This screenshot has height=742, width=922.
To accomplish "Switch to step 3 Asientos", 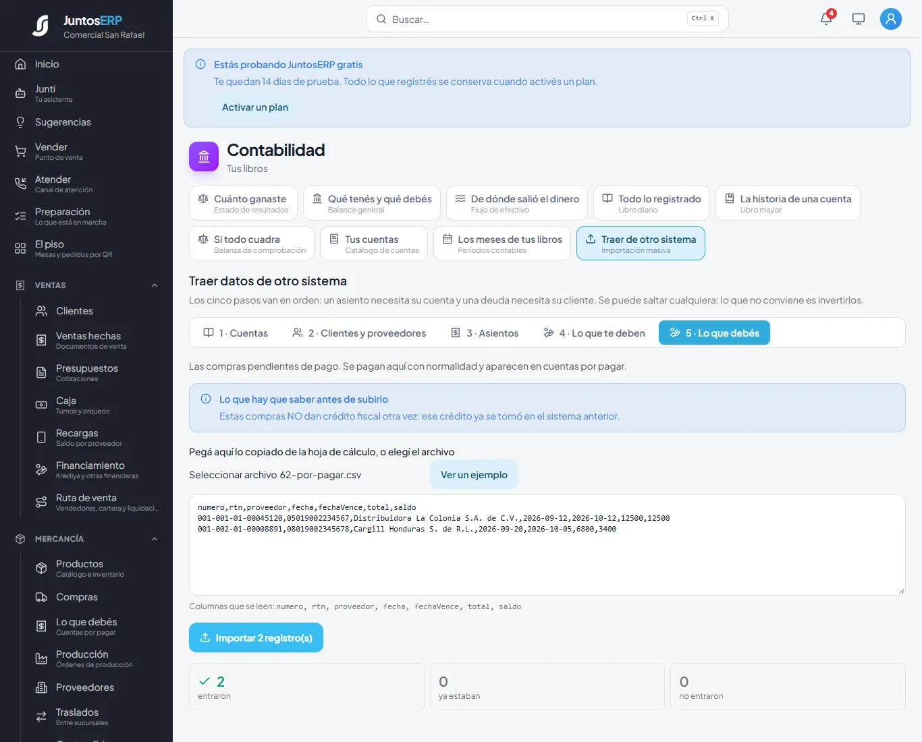I will 485,333.
